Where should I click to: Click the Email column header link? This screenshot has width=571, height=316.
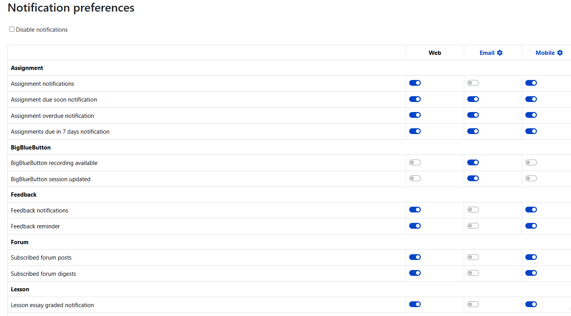[487, 53]
